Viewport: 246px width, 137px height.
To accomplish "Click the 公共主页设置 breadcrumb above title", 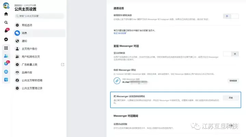I will (30, 5).
